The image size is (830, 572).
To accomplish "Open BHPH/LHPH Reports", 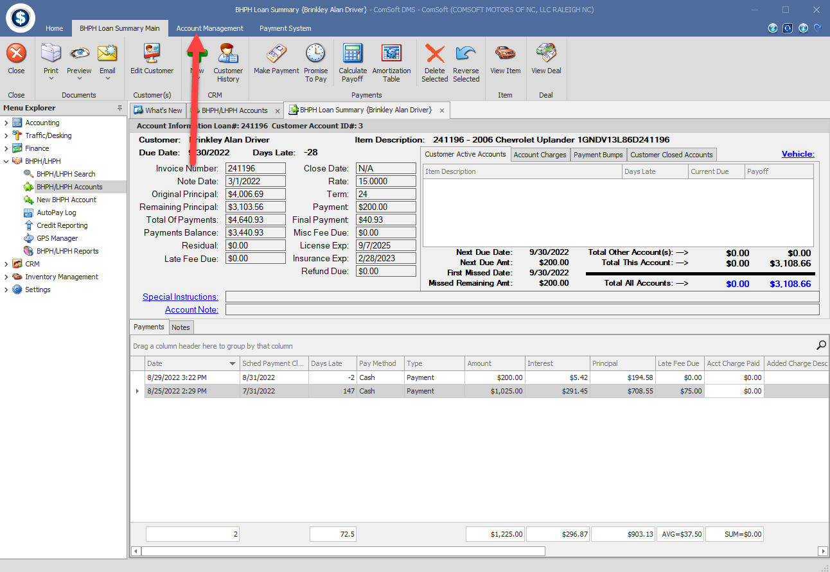I will (67, 251).
